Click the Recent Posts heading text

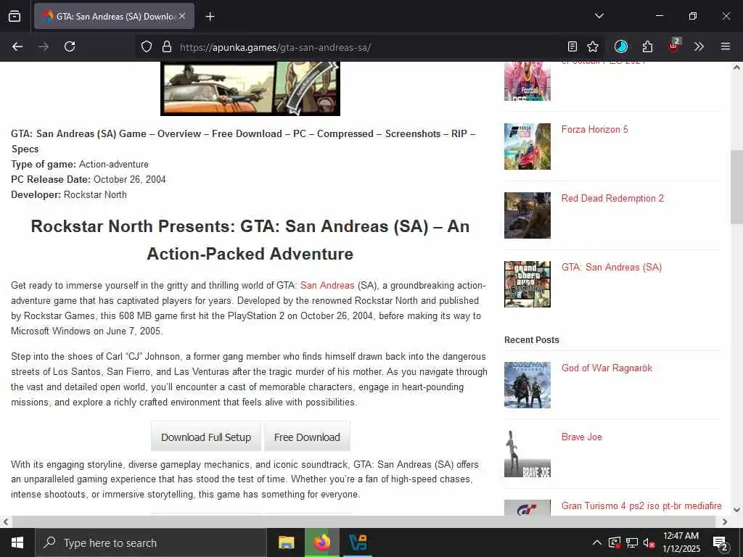532,340
